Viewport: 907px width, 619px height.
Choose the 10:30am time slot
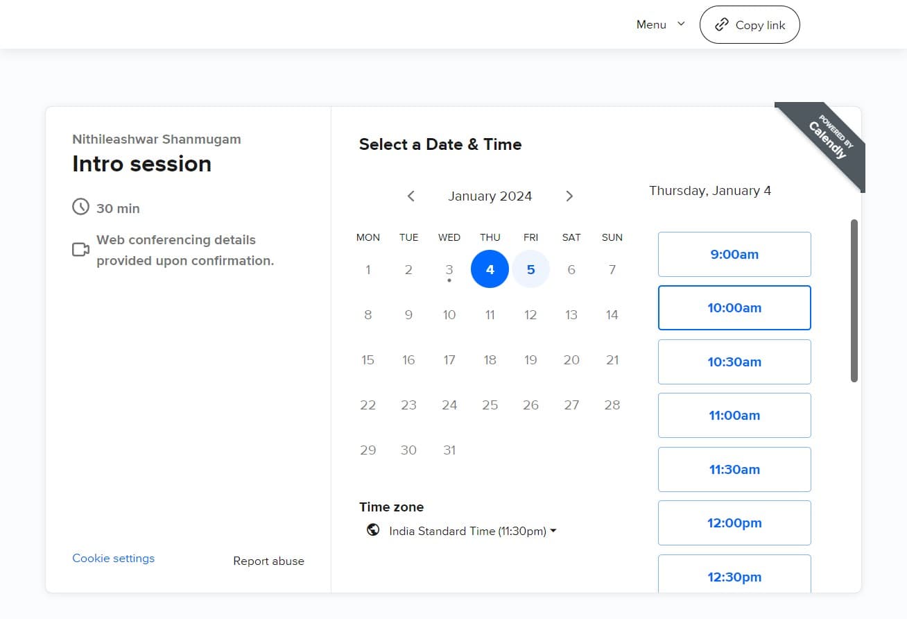coord(734,362)
